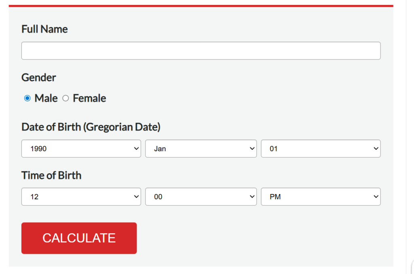Screen dimensions: 414x274
Task: Click the chevron on the hour selector
Action: [136, 196]
